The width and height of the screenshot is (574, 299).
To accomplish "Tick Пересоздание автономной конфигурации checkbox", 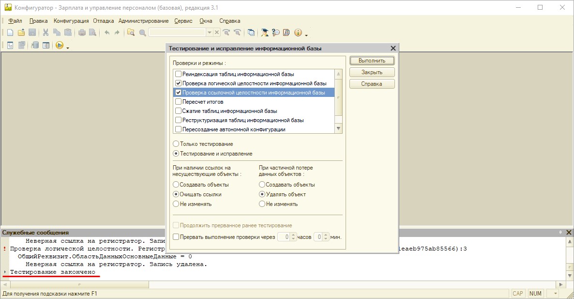I will pyautogui.click(x=178, y=129).
